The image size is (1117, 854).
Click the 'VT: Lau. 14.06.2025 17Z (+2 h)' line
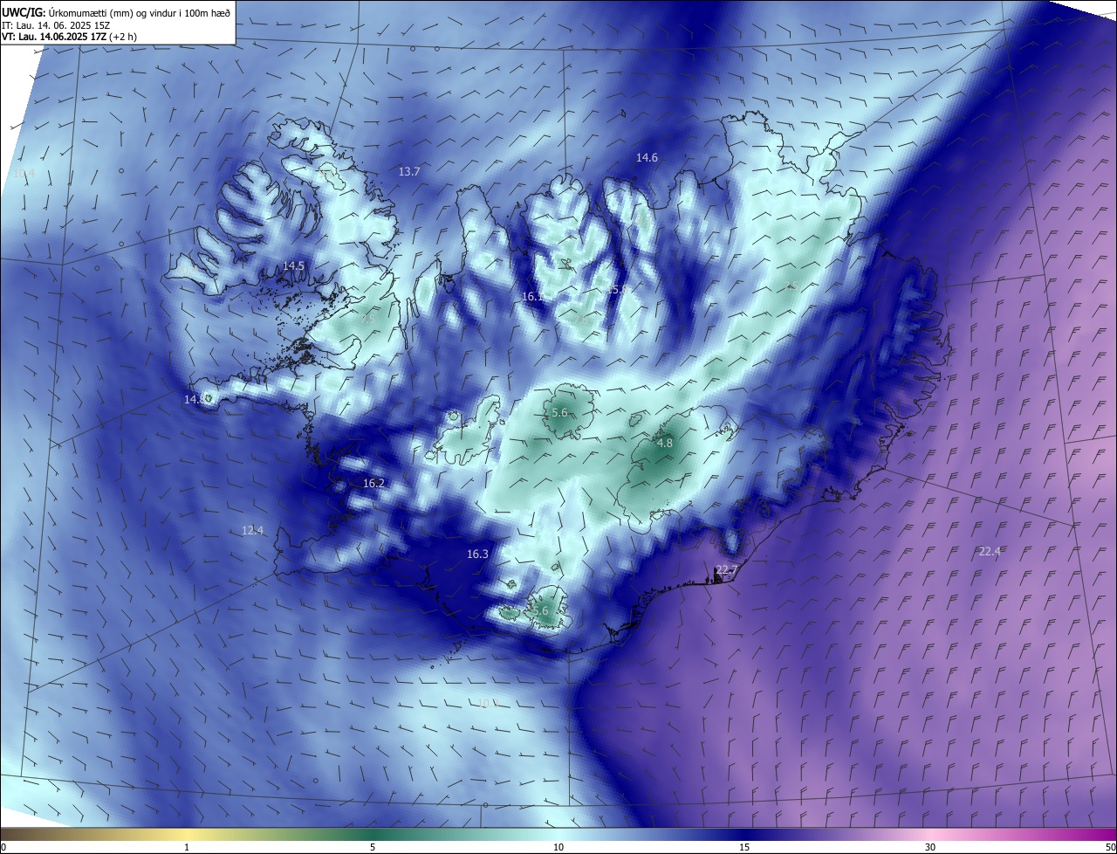[70, 37]
